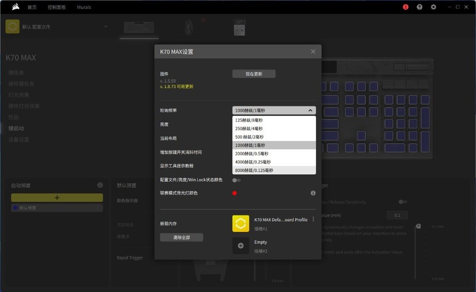The width and height of the screenshot is (476, 292).
Task: Select 设备设置 in the sidebar
Action: click(x=18, y=140)
